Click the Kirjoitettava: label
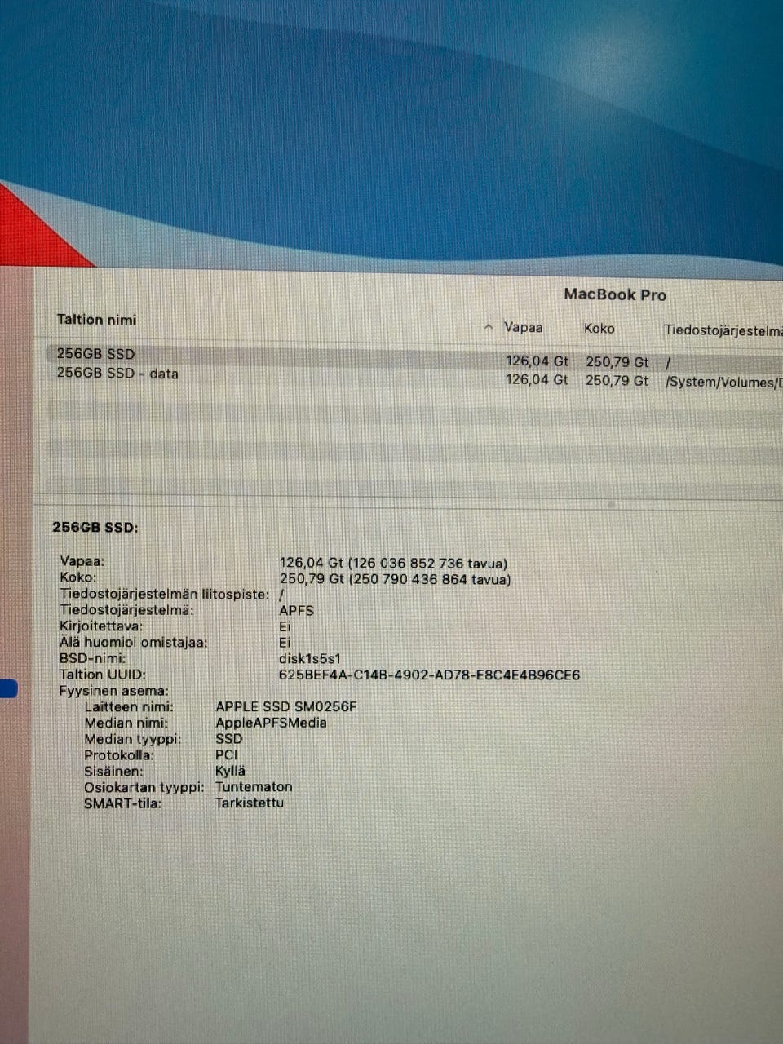The width and height of the screenshot is (783, 1044). (x=101, y=626)
